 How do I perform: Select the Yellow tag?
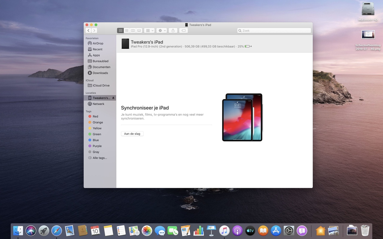pyautogui.click(x=100, y=128)
